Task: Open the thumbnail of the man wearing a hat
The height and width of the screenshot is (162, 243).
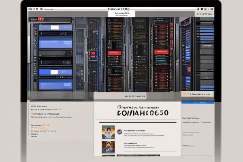Action: (108, 147)
